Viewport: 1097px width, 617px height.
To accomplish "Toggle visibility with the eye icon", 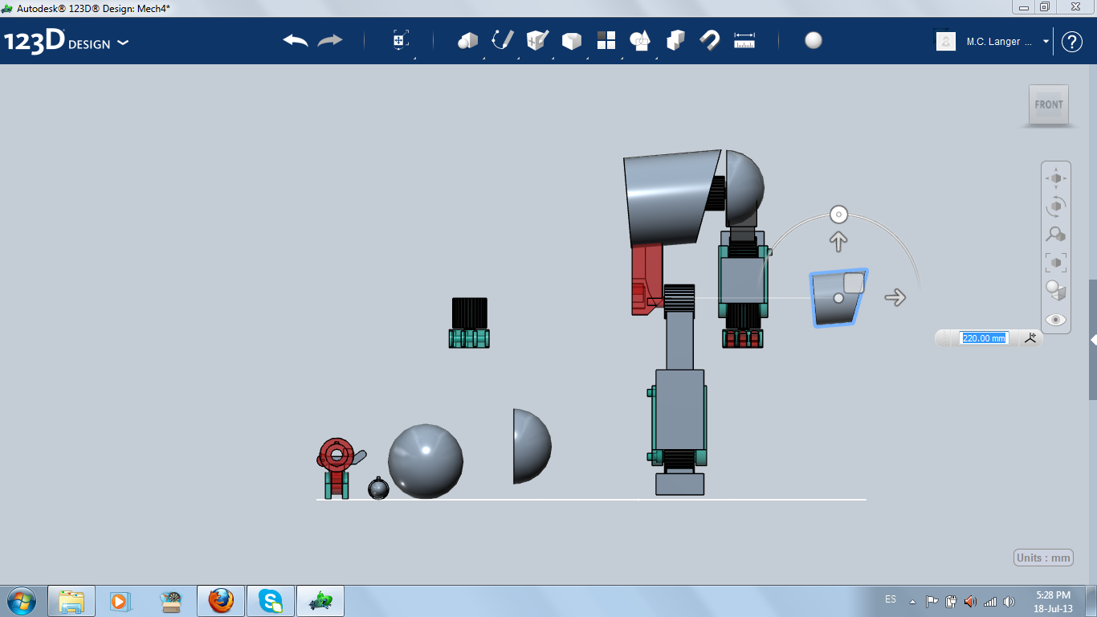I will pos(1056,320).
